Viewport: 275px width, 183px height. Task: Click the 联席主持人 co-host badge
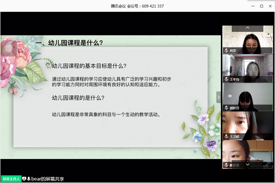pyautogui.click(x=11, y=179)
